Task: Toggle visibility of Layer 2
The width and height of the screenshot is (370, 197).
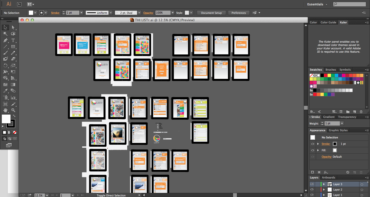Action: pyautogui.click(x=312, y=190)
